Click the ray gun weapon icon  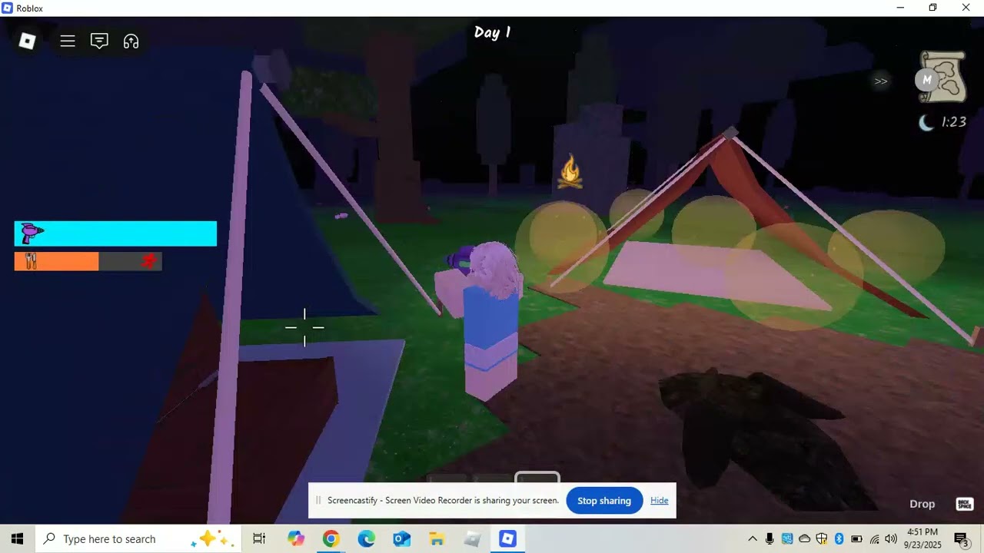point(32,233)
